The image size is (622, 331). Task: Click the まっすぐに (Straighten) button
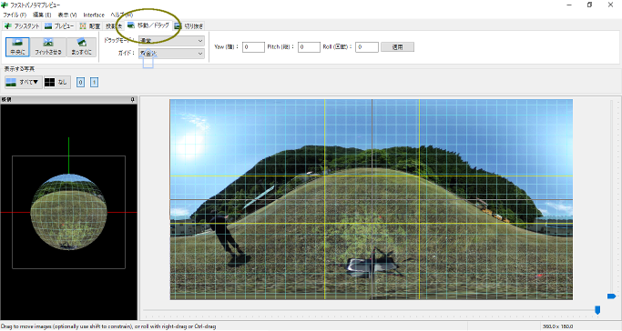pos(81,46)
